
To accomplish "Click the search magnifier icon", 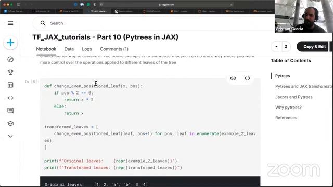I will coord(43,23).
